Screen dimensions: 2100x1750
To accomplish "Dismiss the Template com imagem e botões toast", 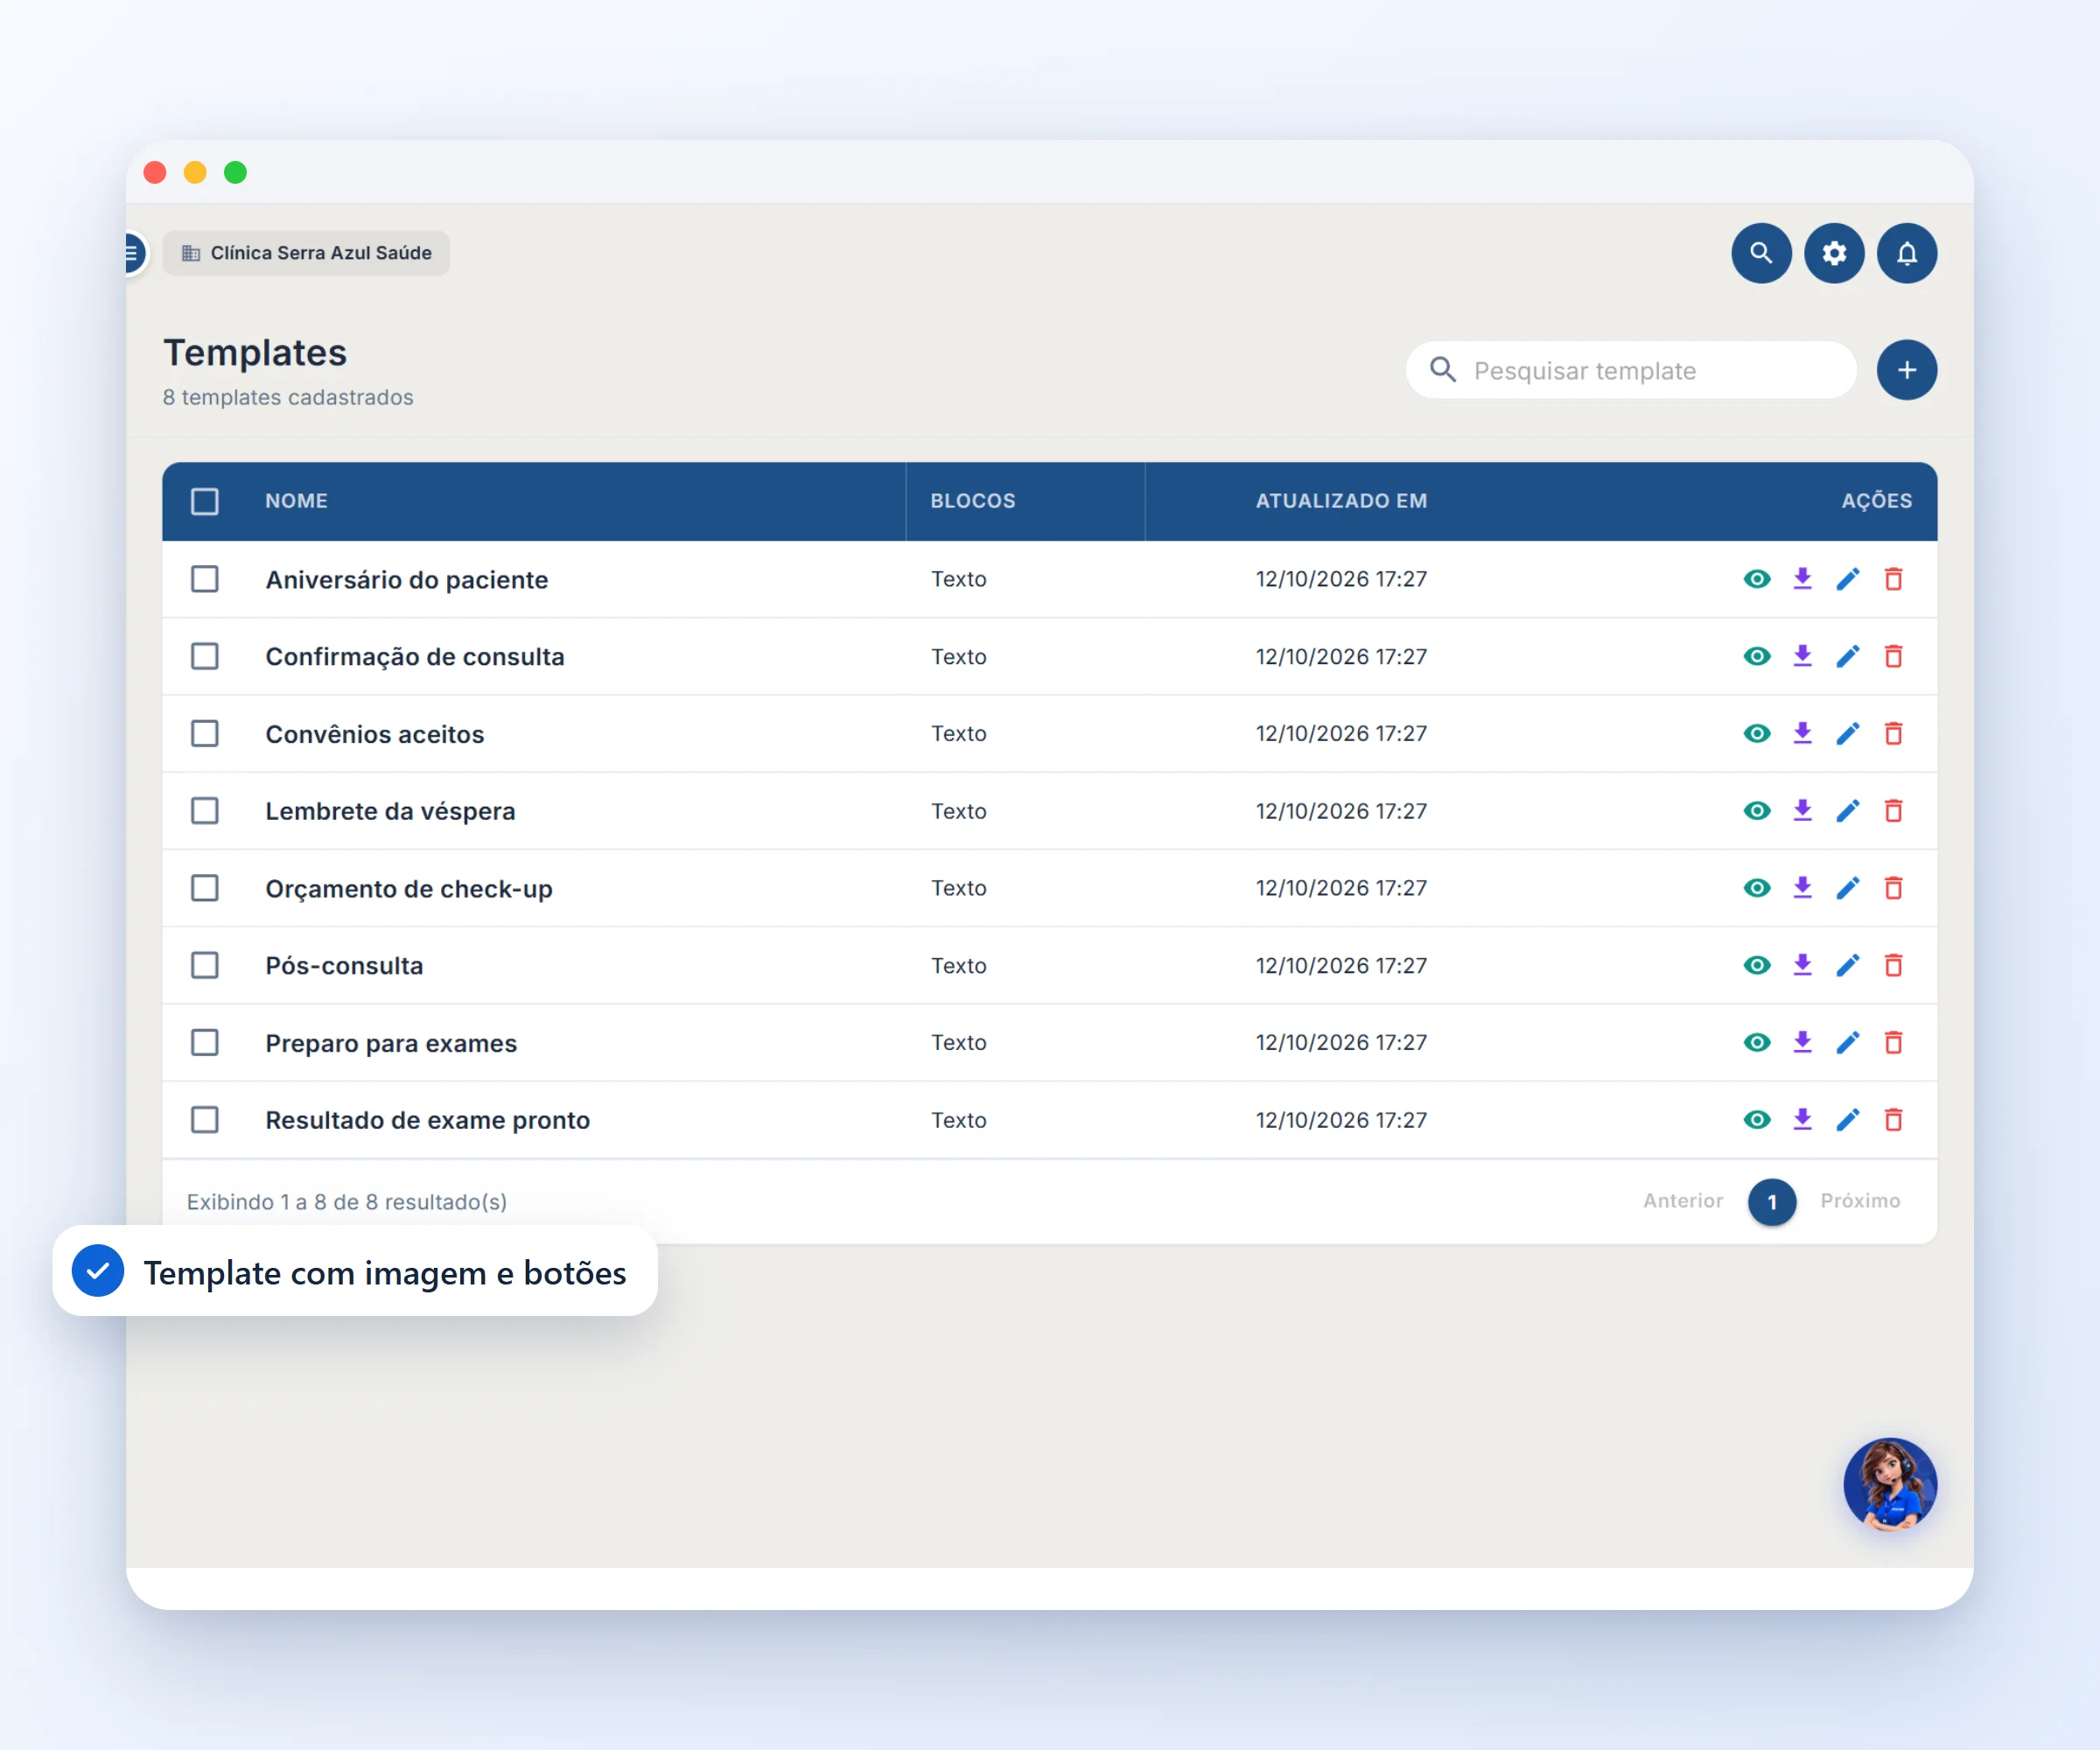I will point(355,1271).
